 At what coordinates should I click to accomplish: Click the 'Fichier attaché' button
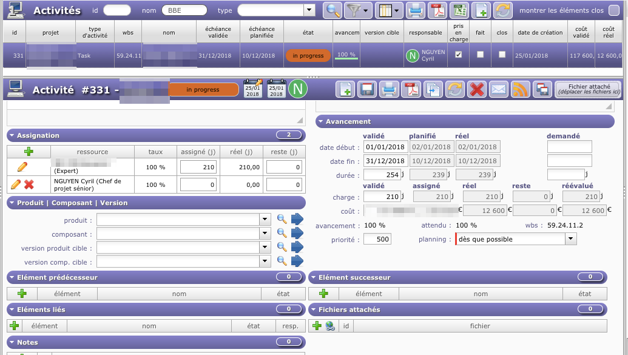click(x=587, y=89)
